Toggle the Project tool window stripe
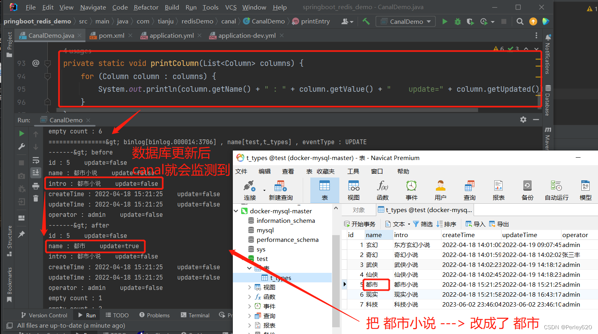The height and width of the screenshot is (334, 598). pyautogui.click(x=10, y=44)
